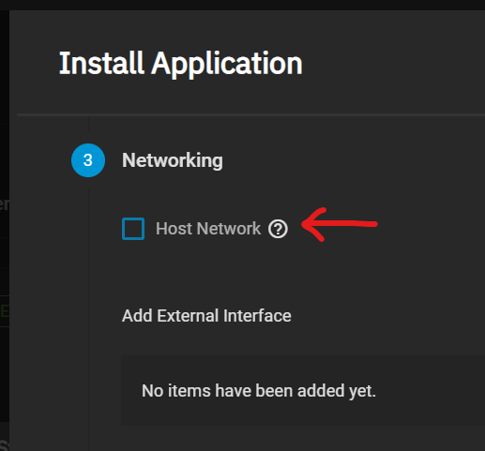Click the red arrow annotation head
The width and height of the screenshot is (485, 451).
(x=314, y=224)
